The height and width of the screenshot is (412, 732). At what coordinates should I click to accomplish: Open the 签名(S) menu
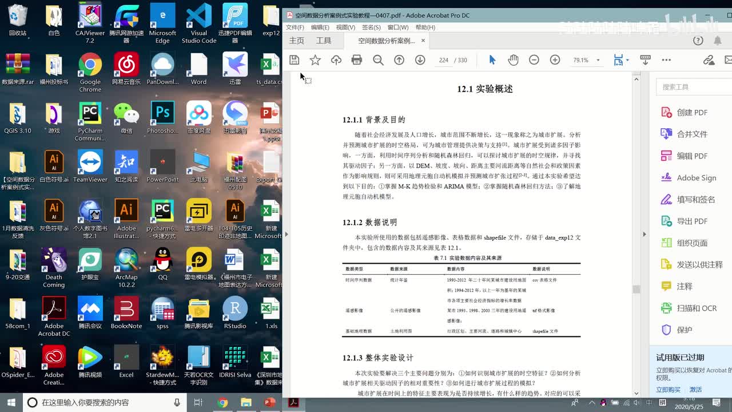(x=371, y=27)
